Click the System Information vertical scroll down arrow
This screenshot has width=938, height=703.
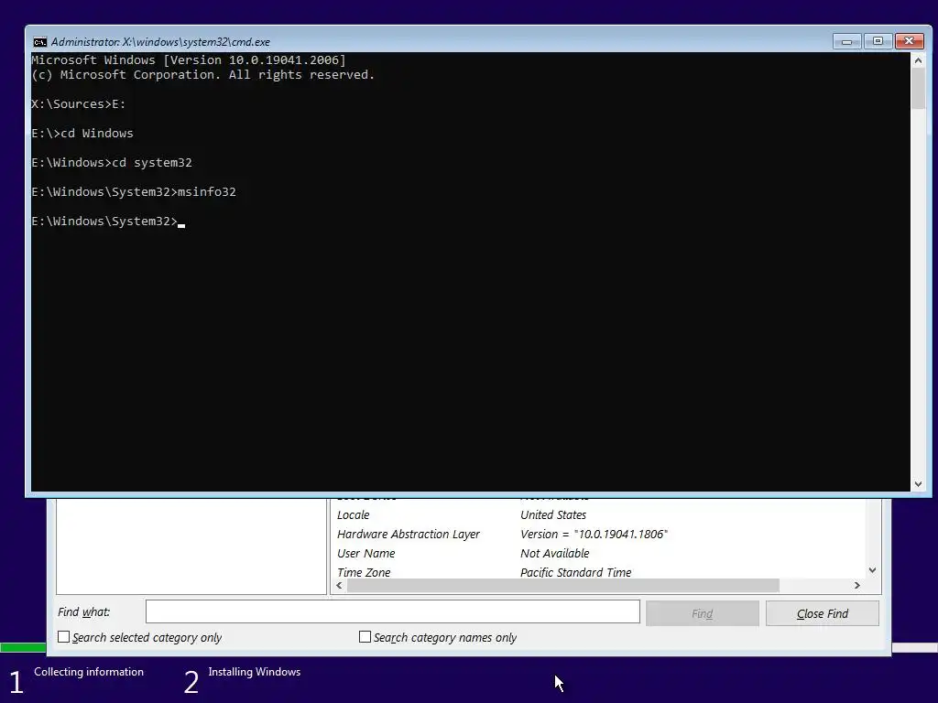tap(872, 570)
